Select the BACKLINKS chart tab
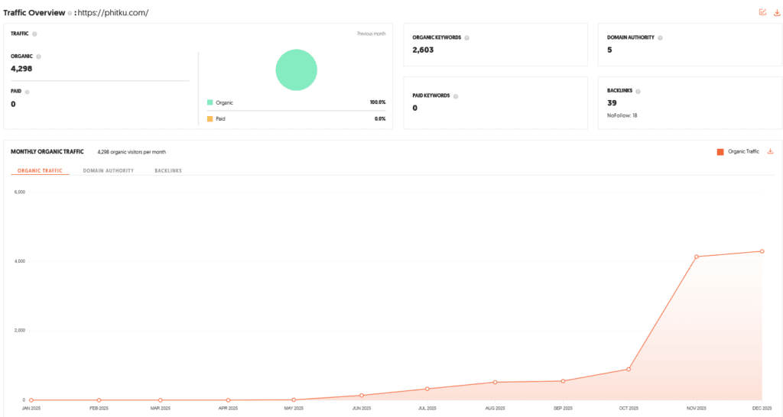This screenshot has height=417, width=783. 168,170
